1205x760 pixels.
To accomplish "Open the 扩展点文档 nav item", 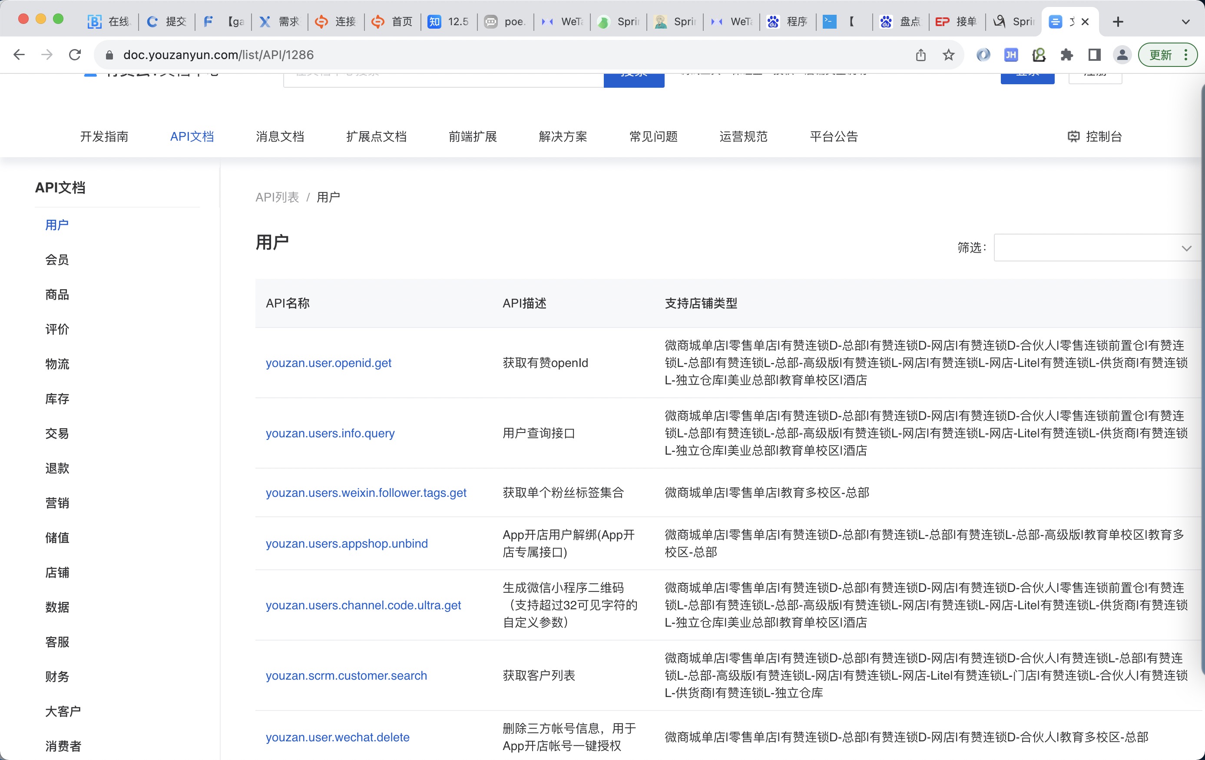I will coord(376,137).
